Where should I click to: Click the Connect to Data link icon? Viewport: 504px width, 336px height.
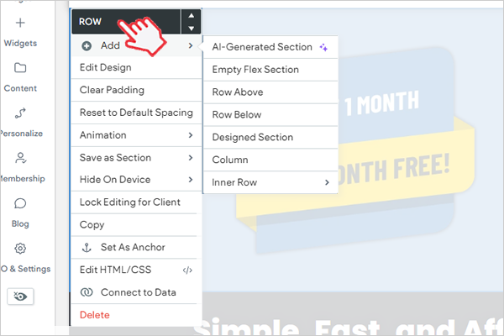[86, 292]
